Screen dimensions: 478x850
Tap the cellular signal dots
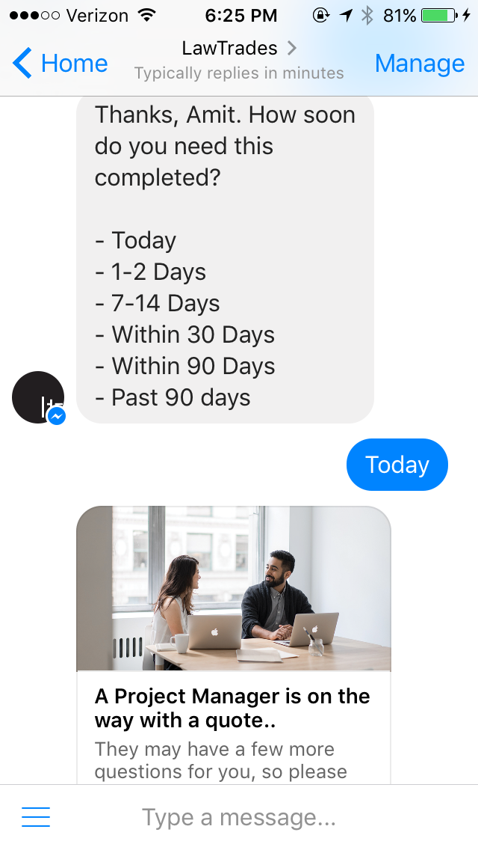click(34, 16)
